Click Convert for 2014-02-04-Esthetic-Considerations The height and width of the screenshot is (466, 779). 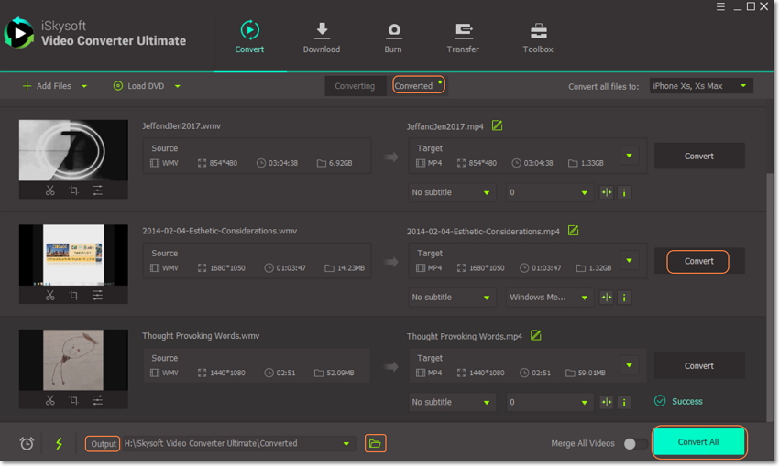click(698, 261)
